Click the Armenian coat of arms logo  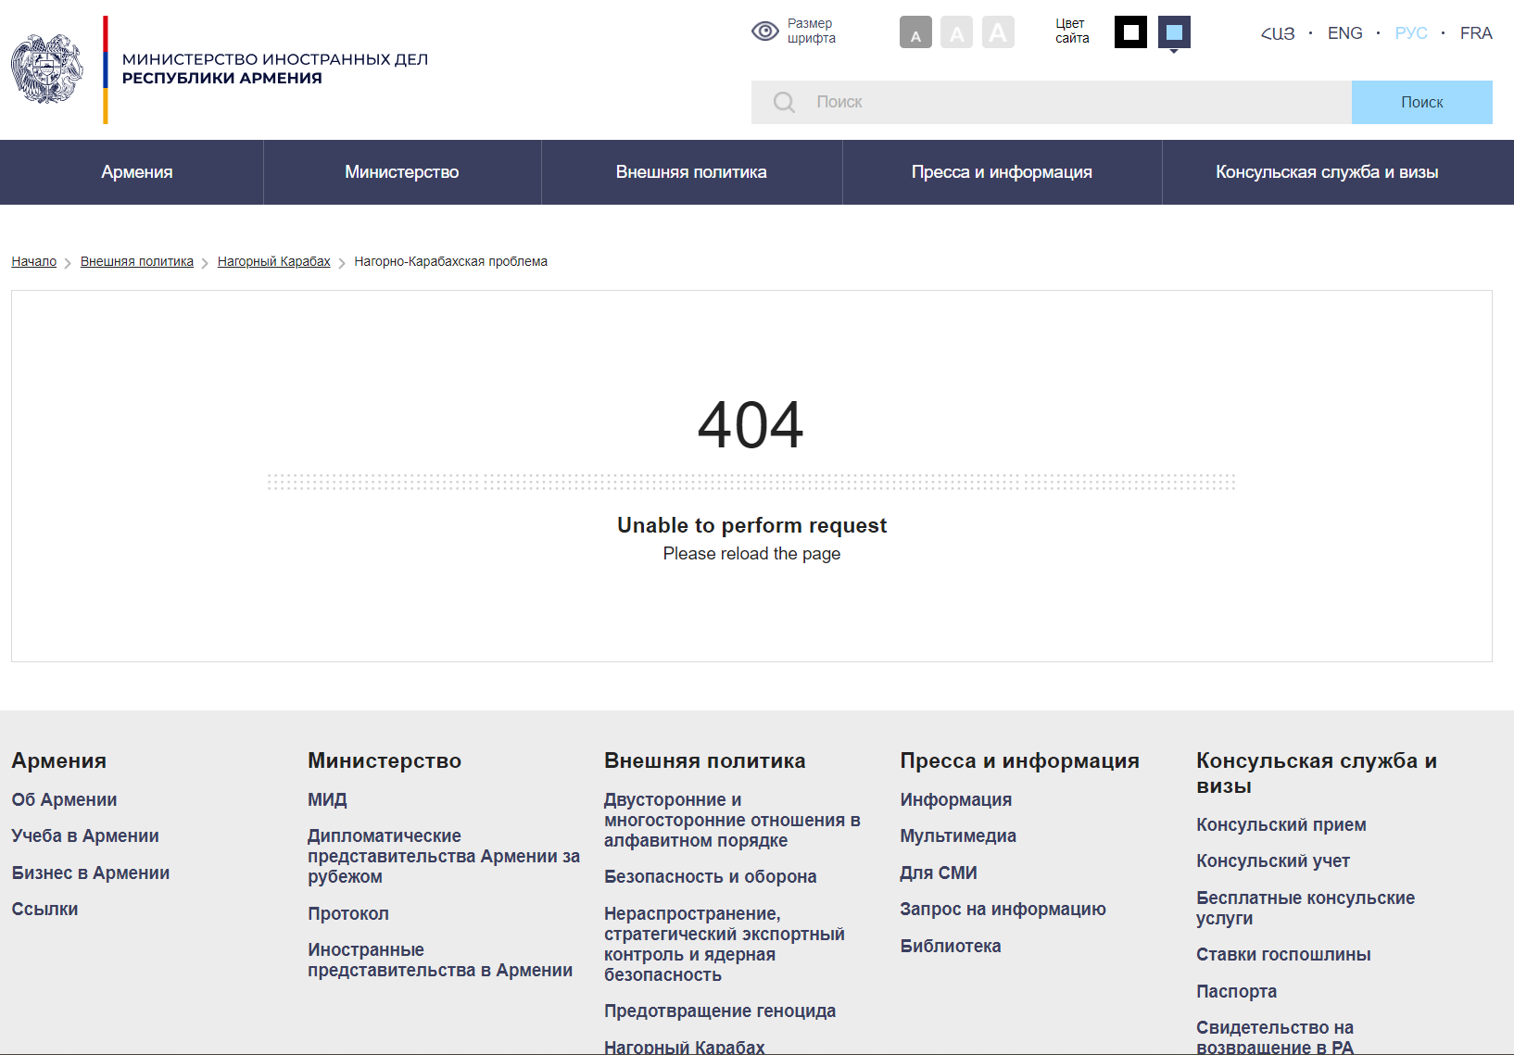[x=47, y=69]
